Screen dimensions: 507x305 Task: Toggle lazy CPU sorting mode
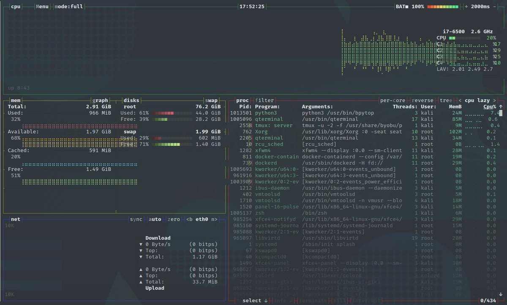click(x=483, y=101)
